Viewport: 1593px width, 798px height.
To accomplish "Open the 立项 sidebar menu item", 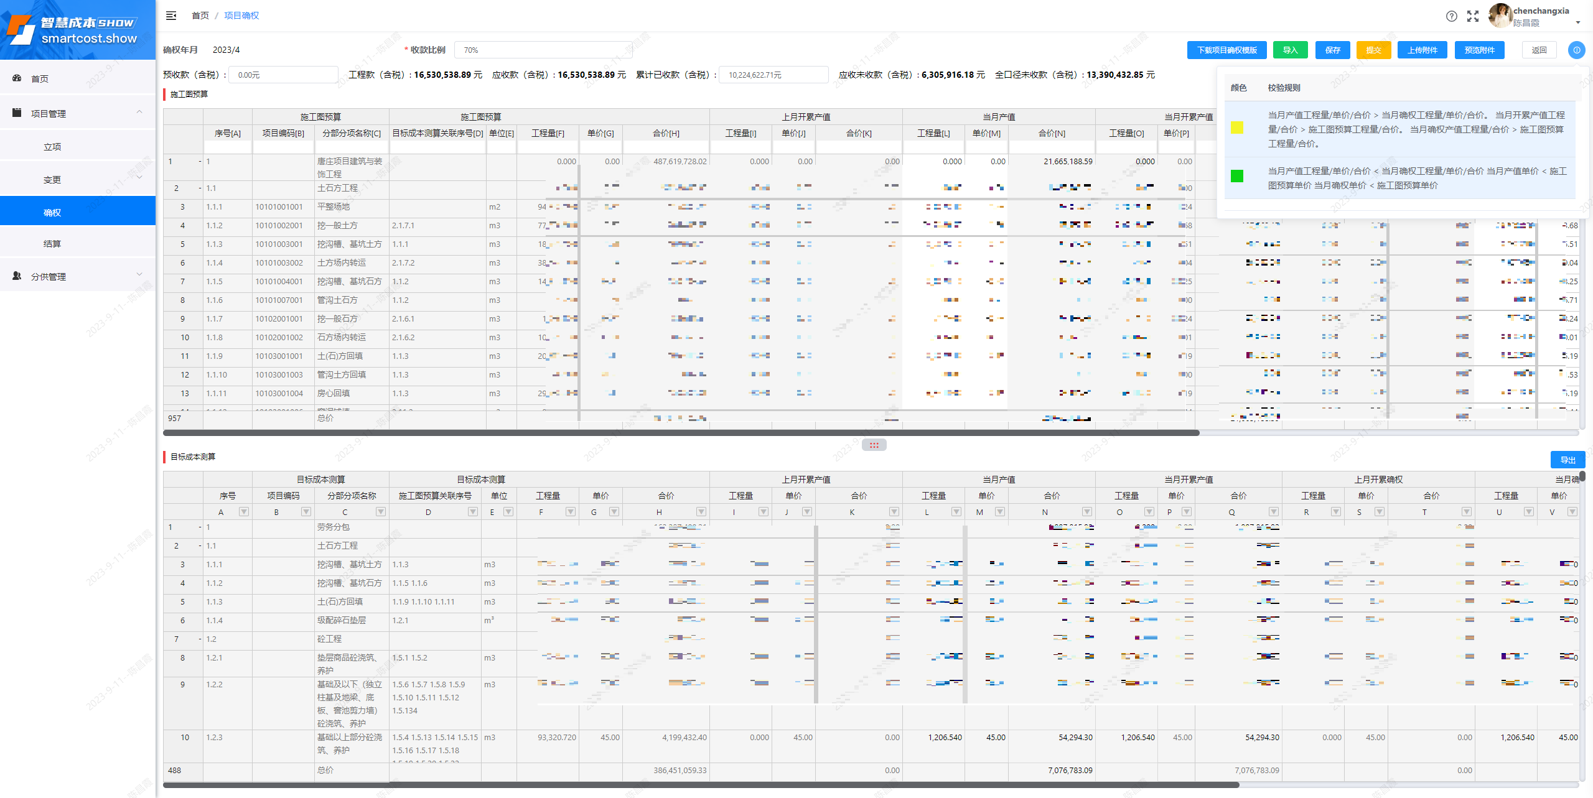I will [x=52, y=147].
